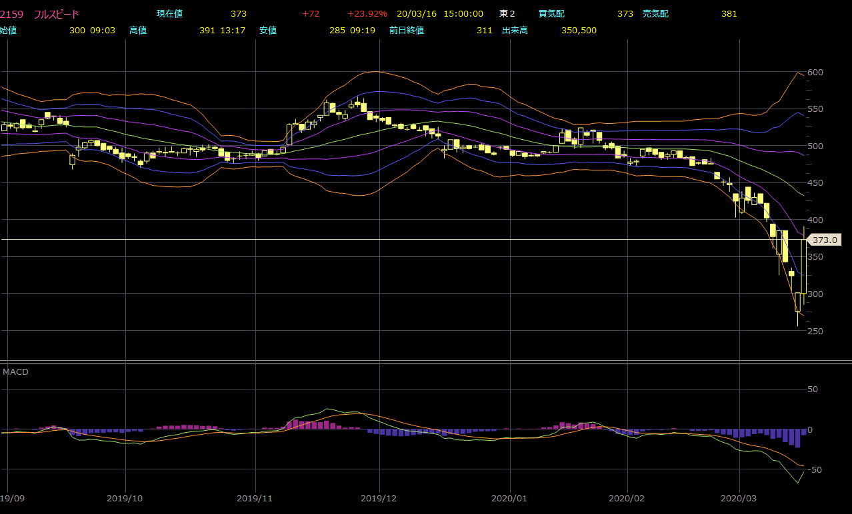
Task: Click the 373.0 current price tag
Action: click(825, 240)
